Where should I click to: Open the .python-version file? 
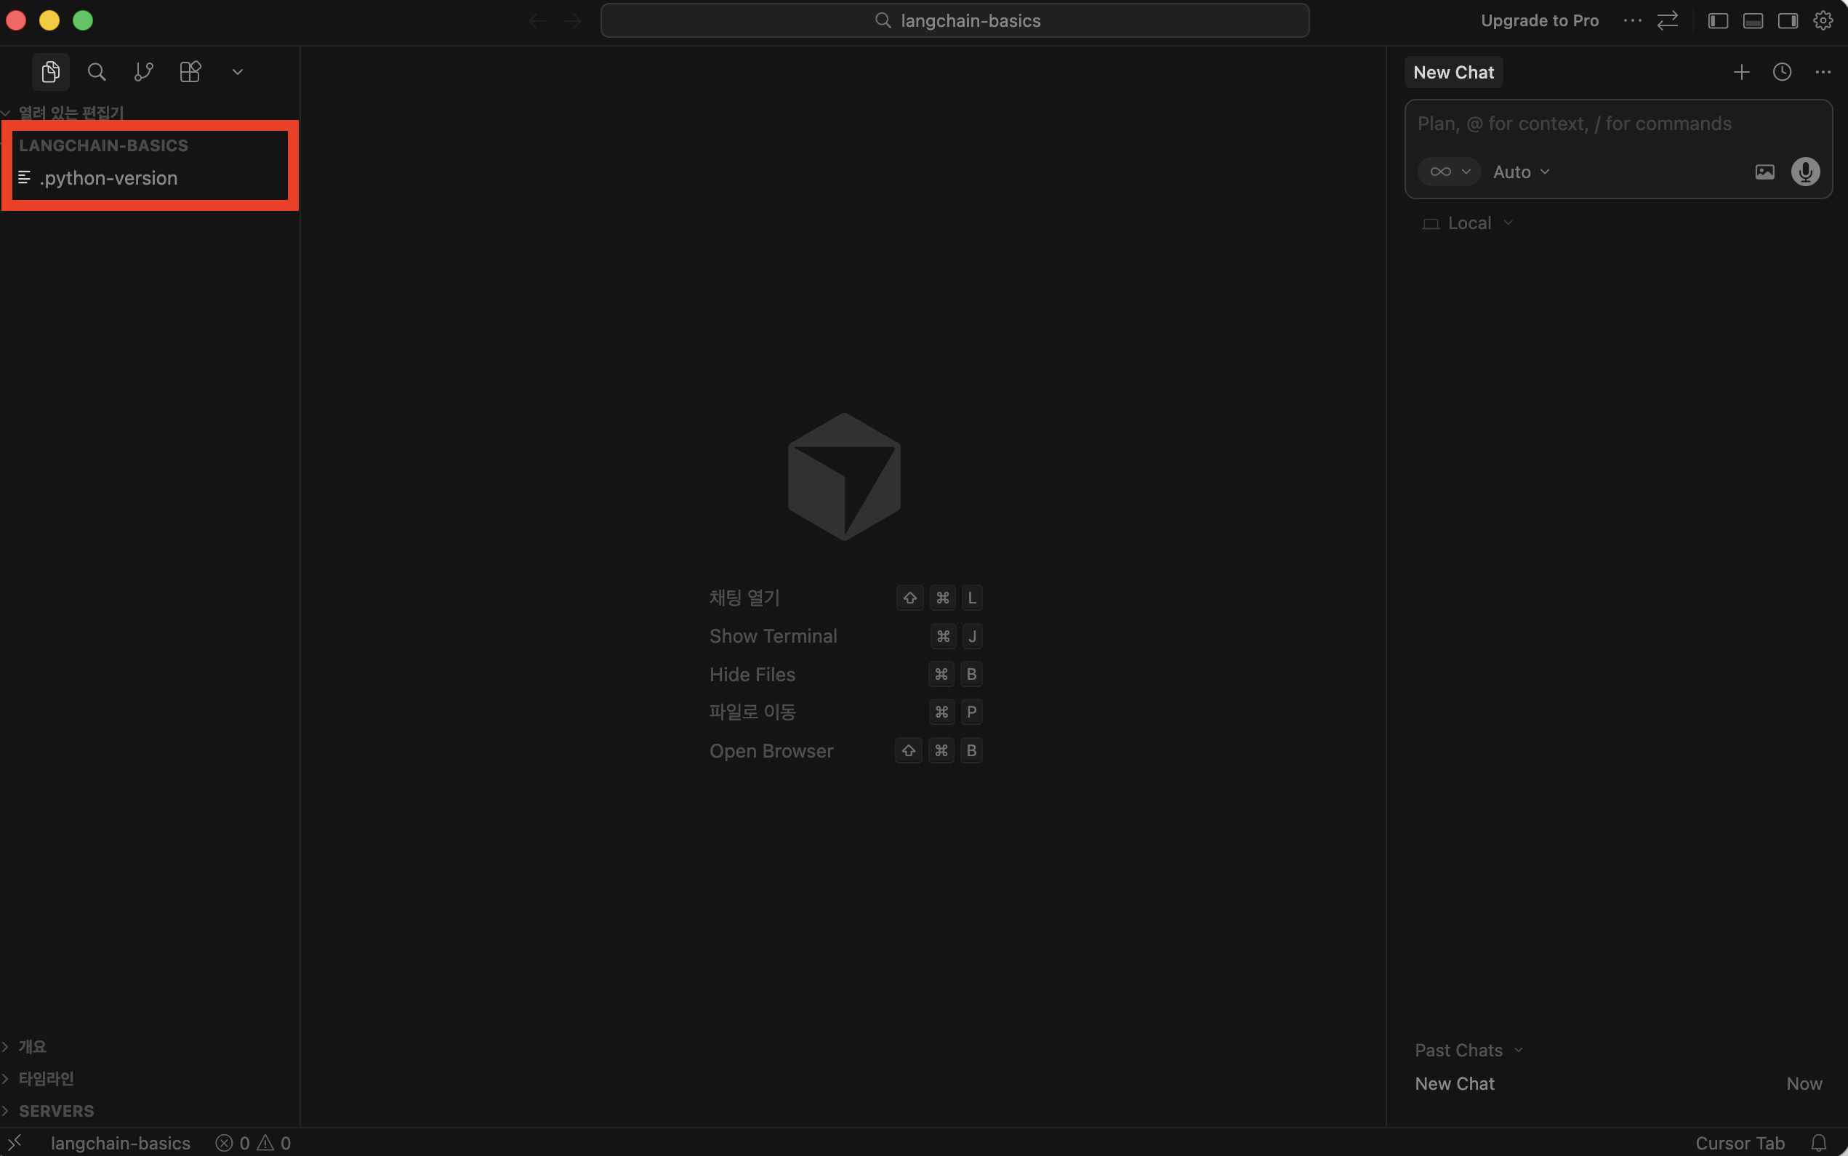[x=108, y=178]
